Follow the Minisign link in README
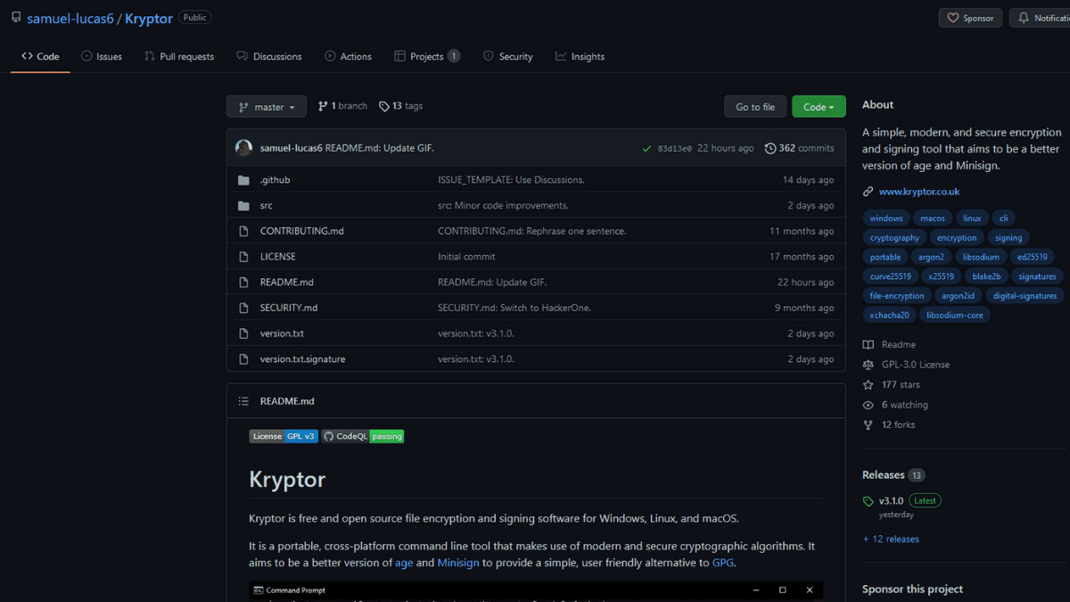Image resolution: width=1070 pixels, height=602 pixels. pos(458,563)
